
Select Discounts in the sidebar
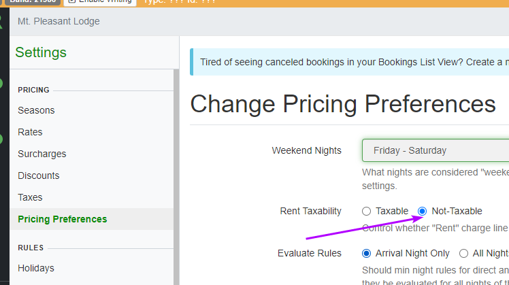(38, 175)
